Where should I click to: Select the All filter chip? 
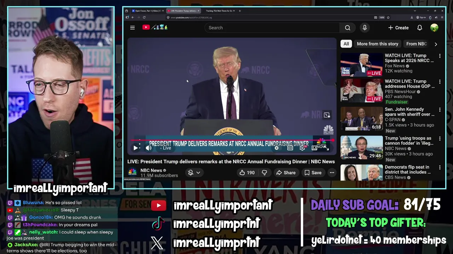tap(346, 44)
